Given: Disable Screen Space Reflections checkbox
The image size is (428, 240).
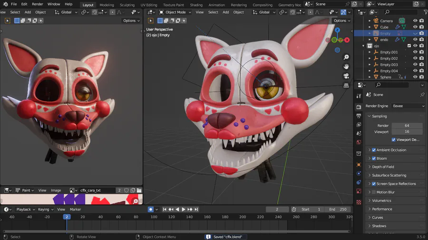Looking at the screenshot, I should pos(374,184).
